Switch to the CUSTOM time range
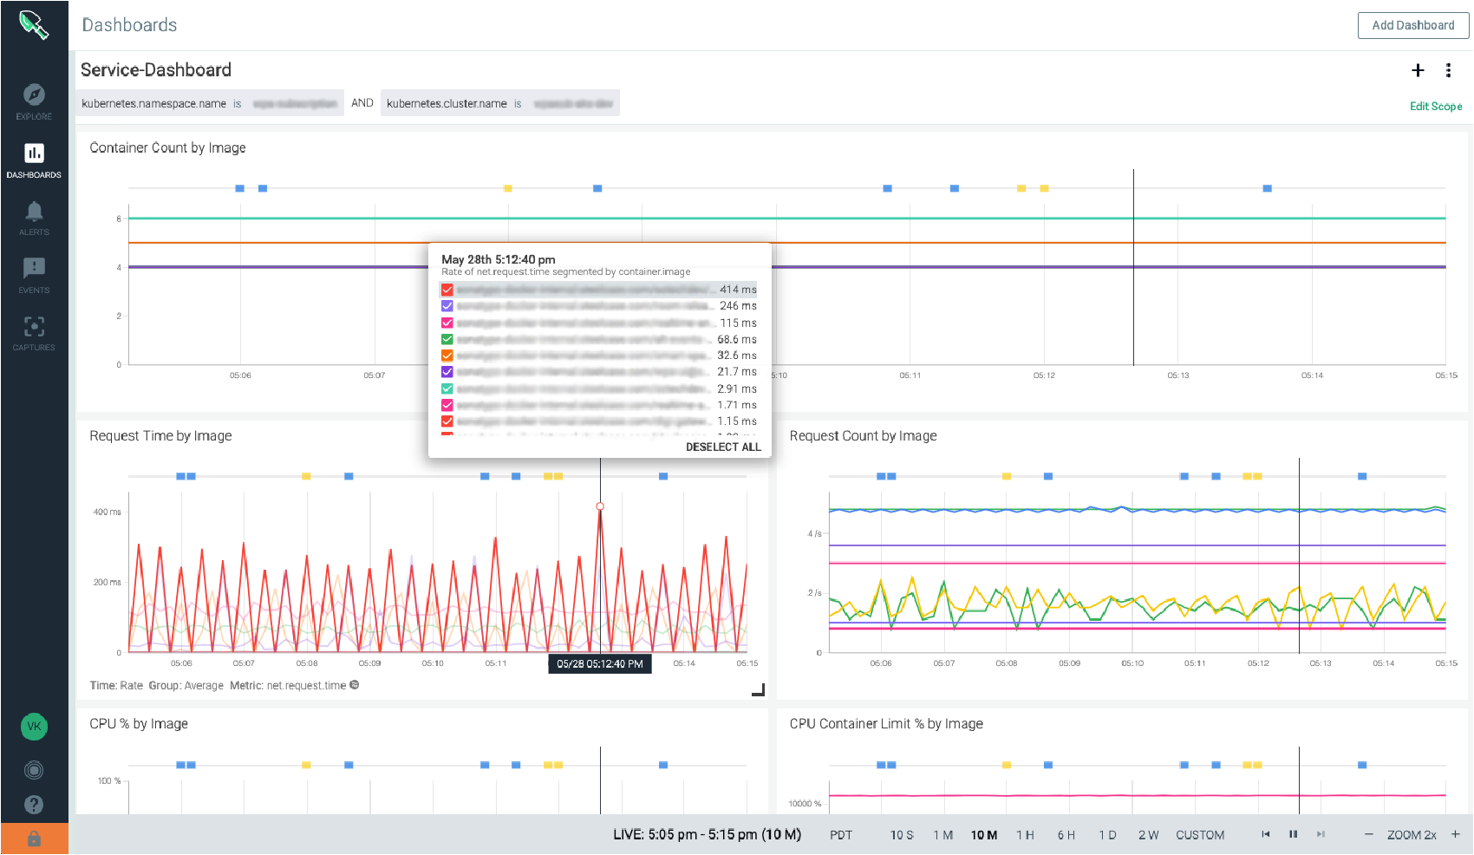 coord(1200,835)
